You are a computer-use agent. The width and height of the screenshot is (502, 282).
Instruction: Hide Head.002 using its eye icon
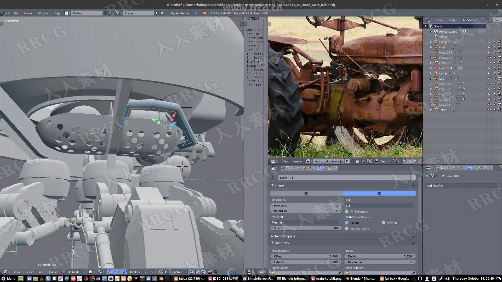pyautogui.click(x=489, y=58)
